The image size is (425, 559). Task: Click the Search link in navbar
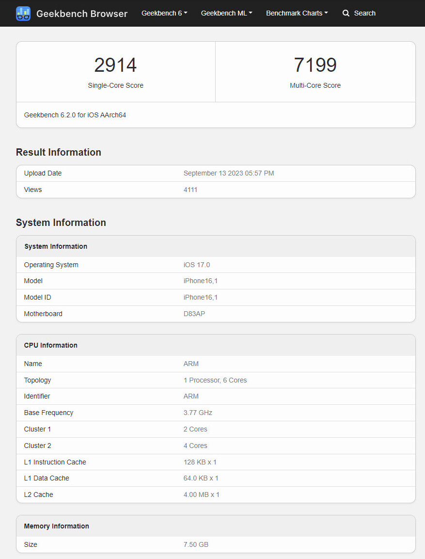(364, 13)
